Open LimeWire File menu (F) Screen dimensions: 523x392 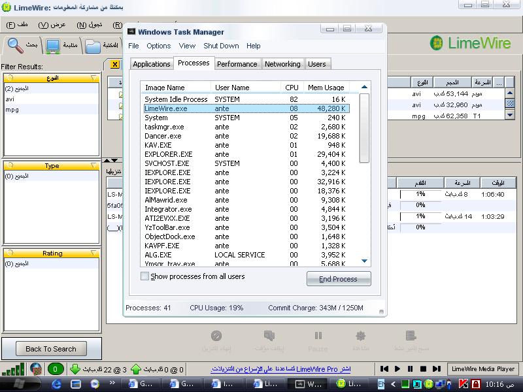(x=17, y=25)
